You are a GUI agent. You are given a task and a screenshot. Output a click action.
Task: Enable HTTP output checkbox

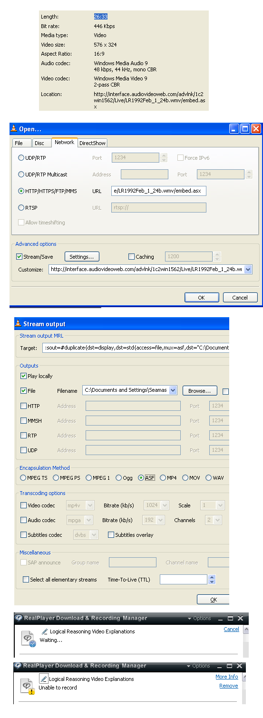(x=24, y=406)
